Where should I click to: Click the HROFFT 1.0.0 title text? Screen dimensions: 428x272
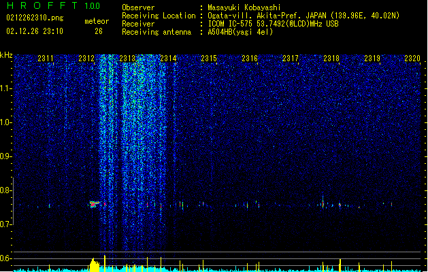(x=53, y=5)
